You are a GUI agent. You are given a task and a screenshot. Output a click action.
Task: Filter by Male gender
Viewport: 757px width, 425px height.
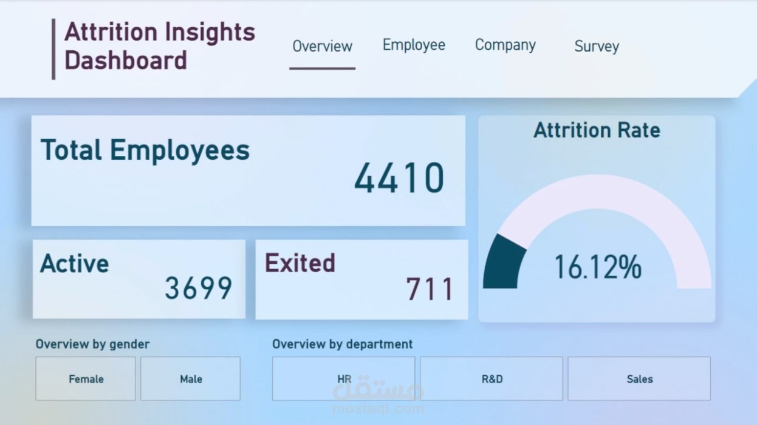point(190,379)
